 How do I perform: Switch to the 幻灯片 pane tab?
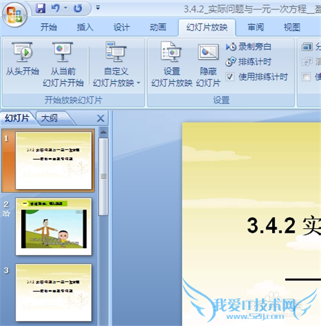pyautogui.click(x=17, y=118)
